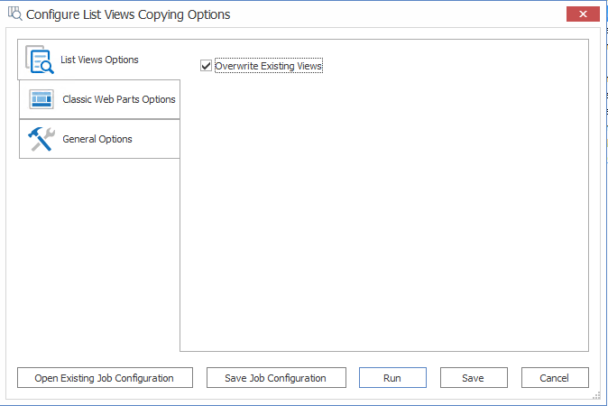Uncheck the Overwrite Existing Views checkbox

pos(207,66)
